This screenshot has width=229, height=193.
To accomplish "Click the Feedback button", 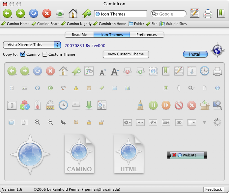I will click(214, 189).
